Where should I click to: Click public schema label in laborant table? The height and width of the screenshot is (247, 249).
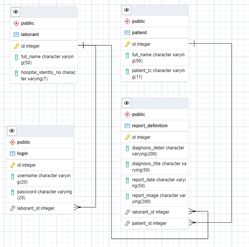pyautogui.click(x=27, y=23)
